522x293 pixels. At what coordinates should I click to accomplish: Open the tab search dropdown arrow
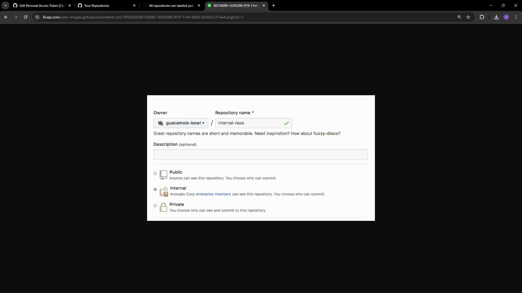point(5,5)
